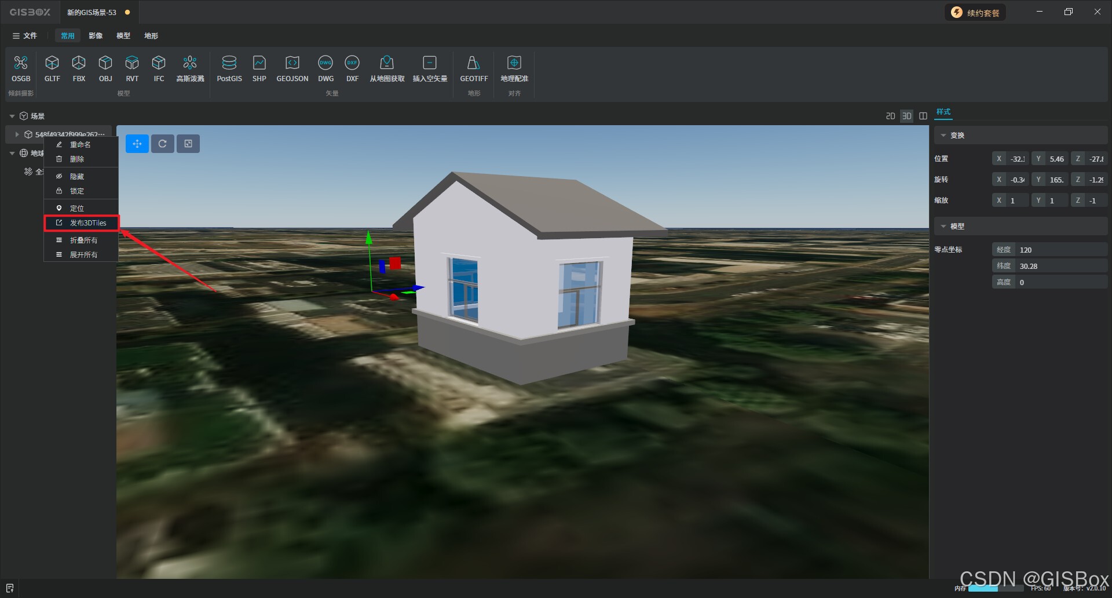
Task: Click 插入空矢量 insert empty vector
Action: pos(430,68)
